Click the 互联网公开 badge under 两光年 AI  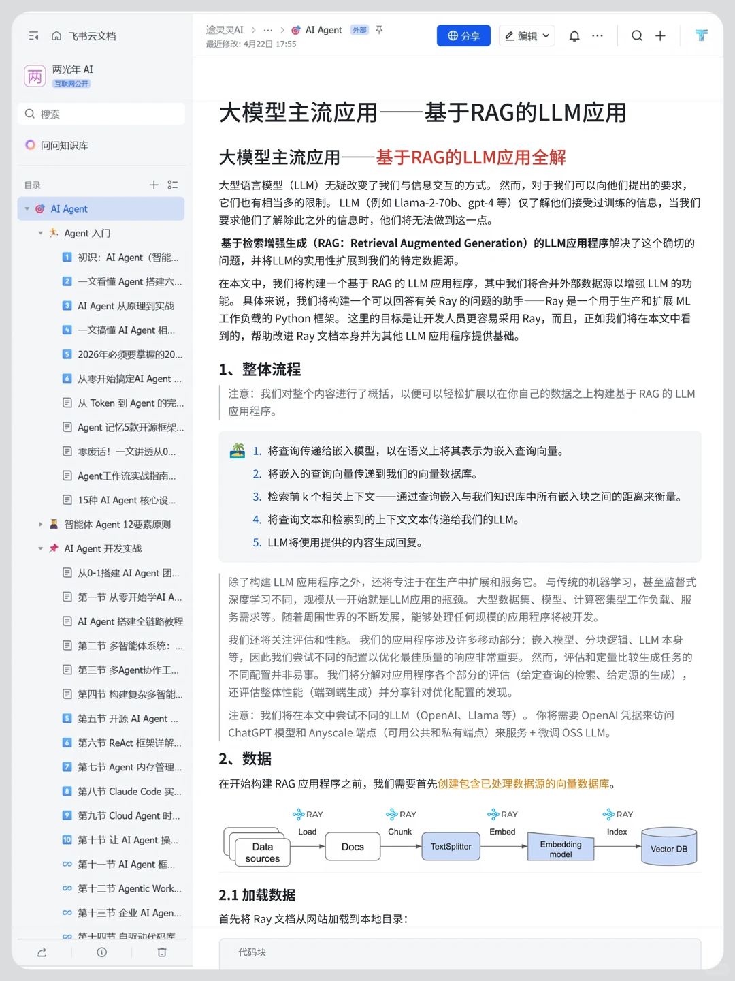[71, 84]
